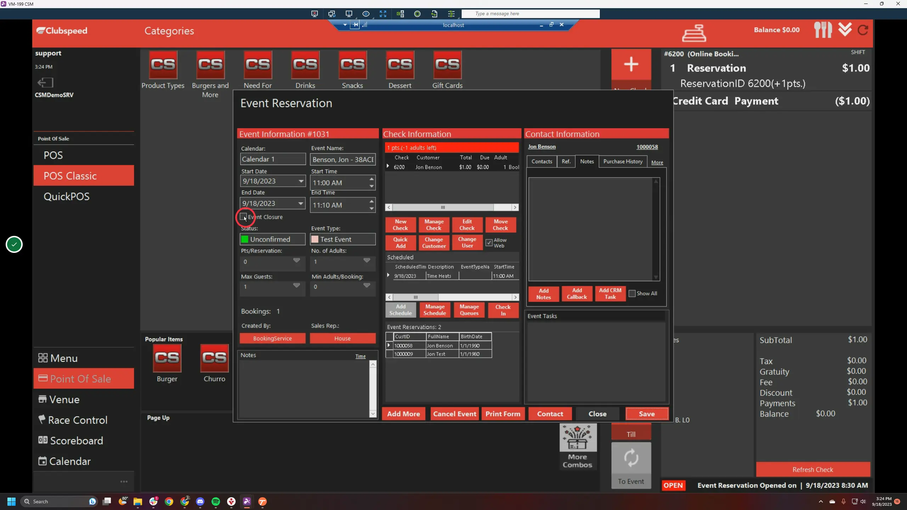Expand the Start Date dropdown
Screen dimensions: 907x510
click(301, 181)
